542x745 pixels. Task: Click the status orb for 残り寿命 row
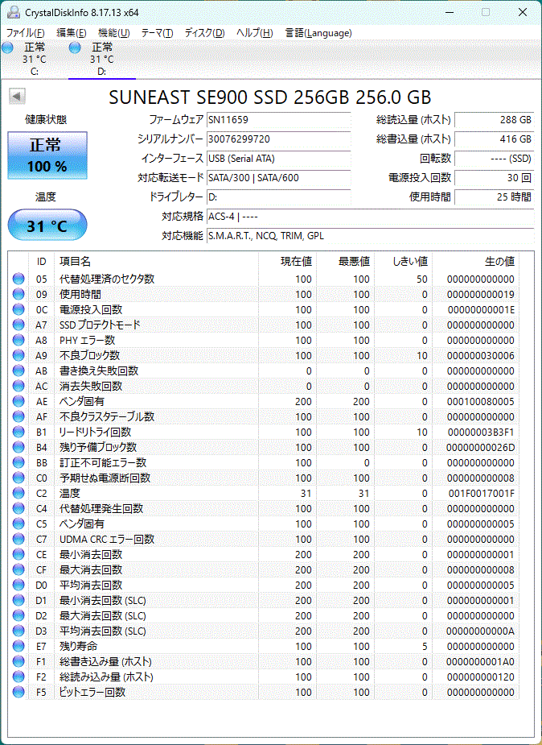tap(18, 646)
